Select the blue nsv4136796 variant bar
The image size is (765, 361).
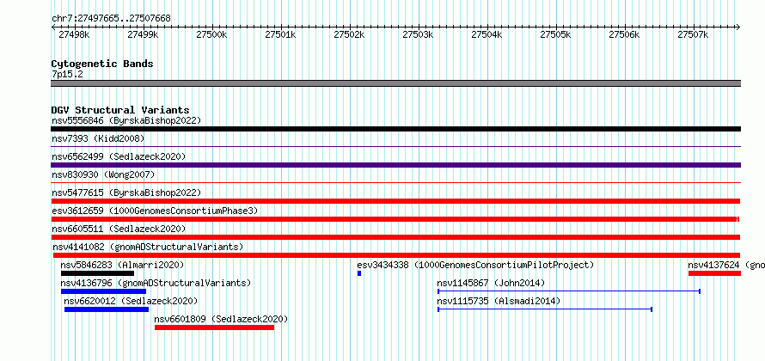(103, 291)
